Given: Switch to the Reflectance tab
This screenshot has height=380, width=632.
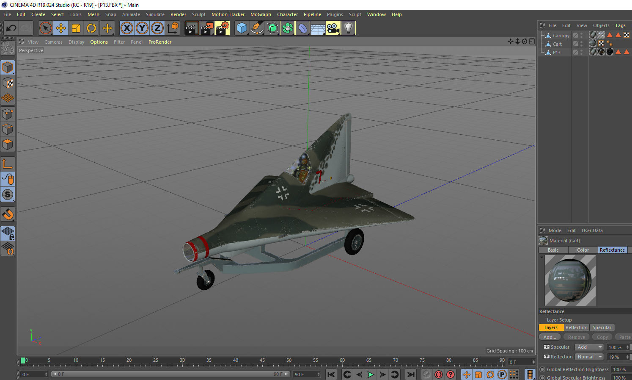Looking at the screenshot, I should coord(612,250).
